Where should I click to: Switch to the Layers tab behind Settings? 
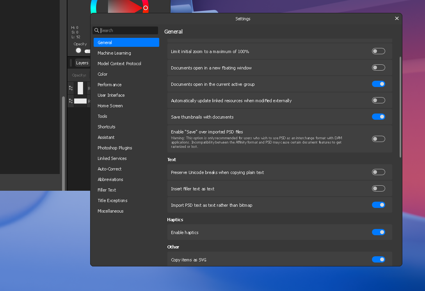coord(82,63)
